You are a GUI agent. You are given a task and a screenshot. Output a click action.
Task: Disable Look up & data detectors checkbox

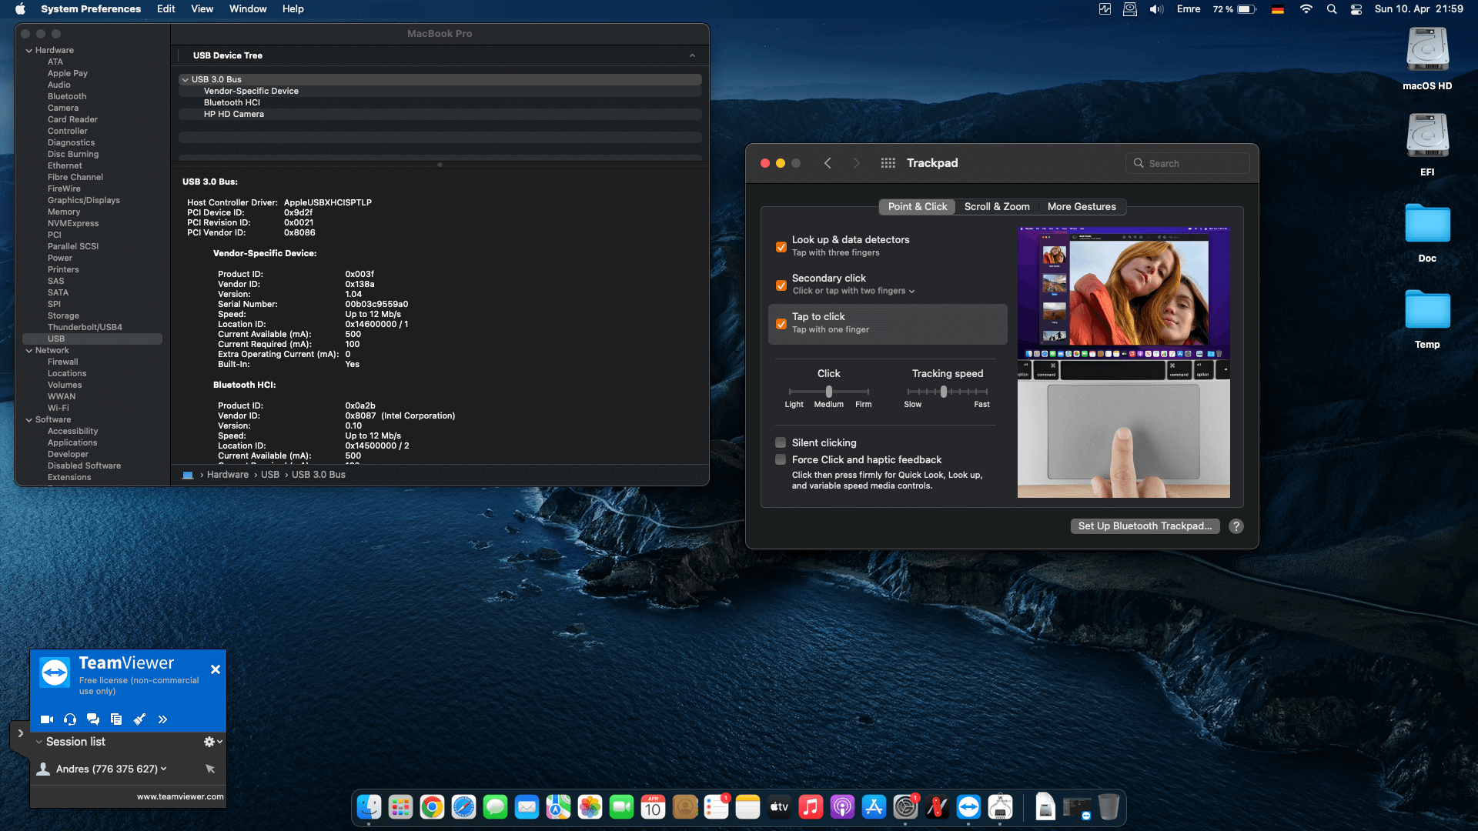pyautogui.click(x=781, y=247)
